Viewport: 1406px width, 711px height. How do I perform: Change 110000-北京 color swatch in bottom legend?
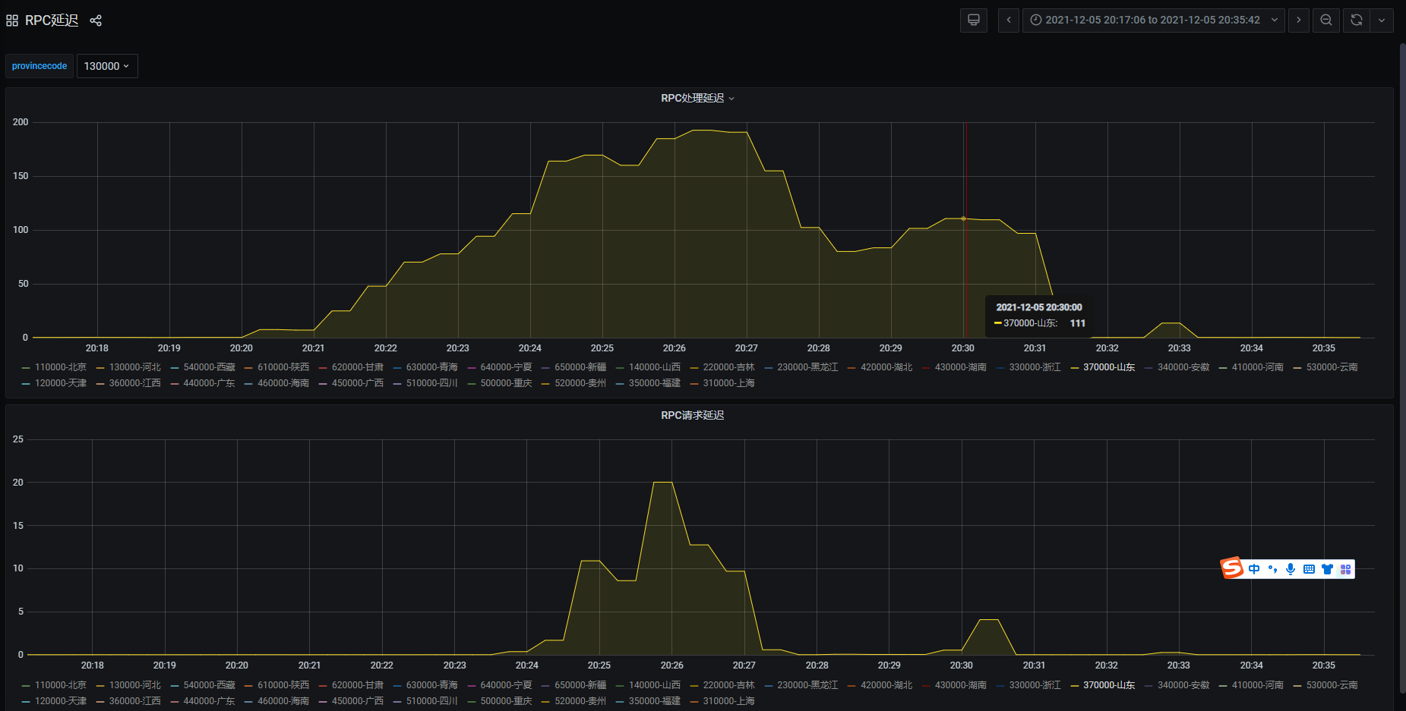tap(26, 686)
